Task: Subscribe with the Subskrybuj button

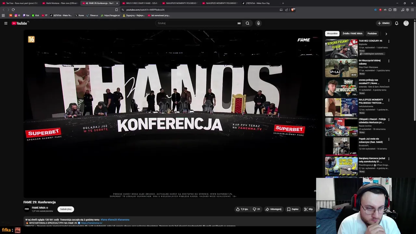Action: (x=66, y=209)
